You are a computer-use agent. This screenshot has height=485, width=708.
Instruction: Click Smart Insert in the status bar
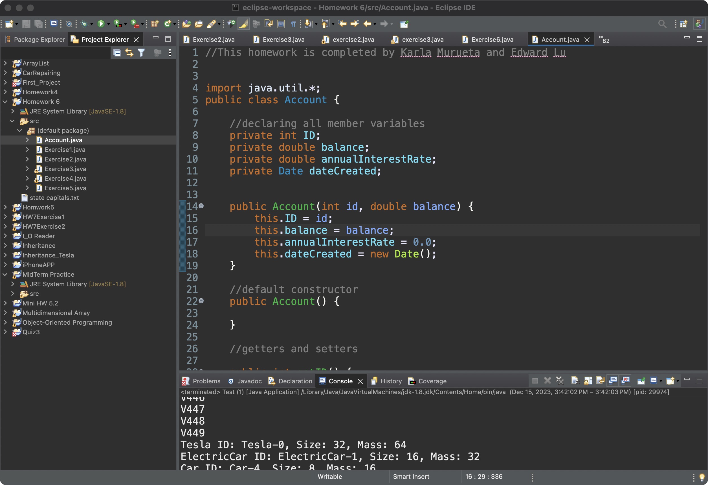(411, 477)
